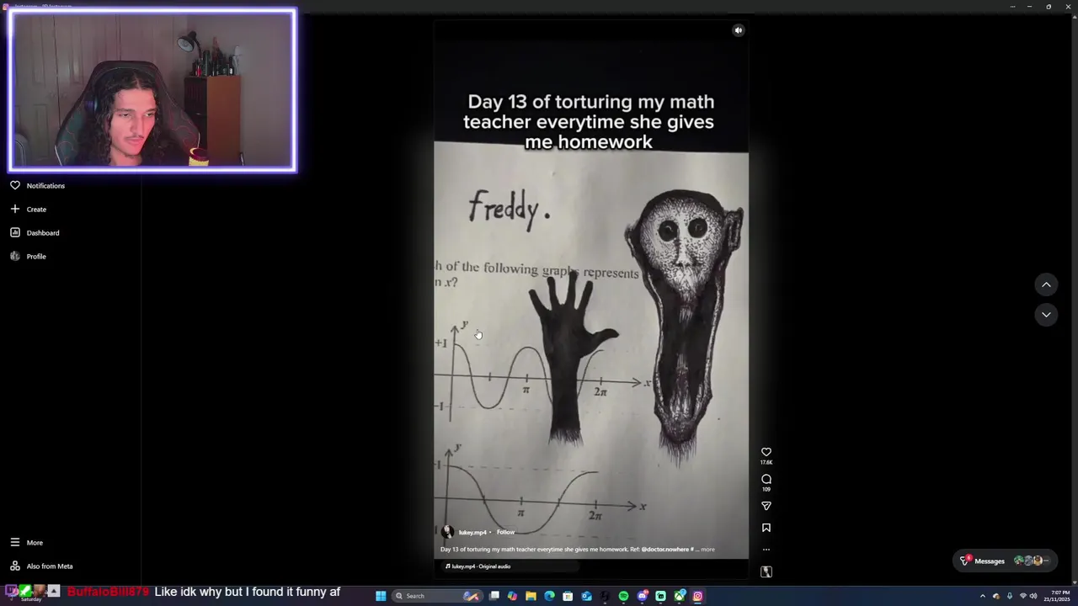Click the Dashboard chart icon
The image size is (1078, 606).
pyautogui.click(x=15, y=232)
